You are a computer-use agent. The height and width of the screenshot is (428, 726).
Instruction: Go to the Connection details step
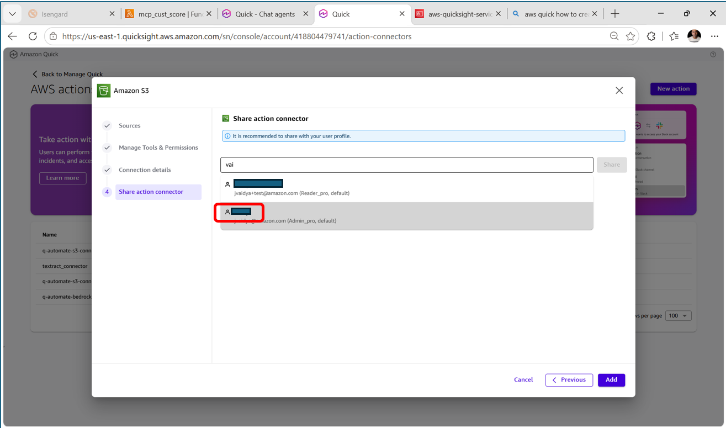(145, 170)
